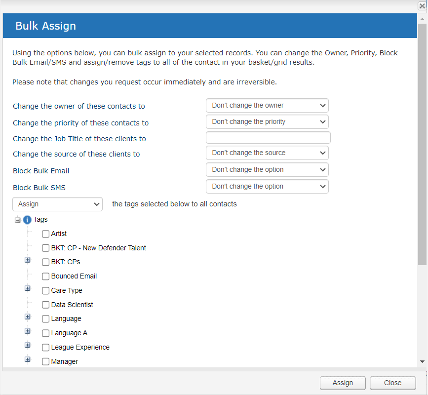Open the Don't change the priority dropdown

(267, 122)
